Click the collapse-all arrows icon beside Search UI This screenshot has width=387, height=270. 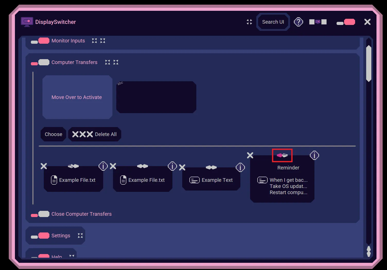pyautogui.click(x=249, y=22)
